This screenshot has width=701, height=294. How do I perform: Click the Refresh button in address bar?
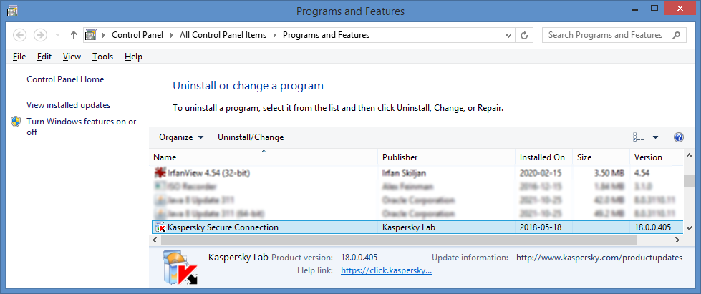[x=525, y=35]
